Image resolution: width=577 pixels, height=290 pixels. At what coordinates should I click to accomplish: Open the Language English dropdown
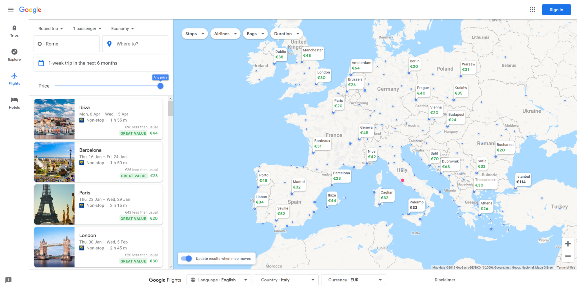219,280
